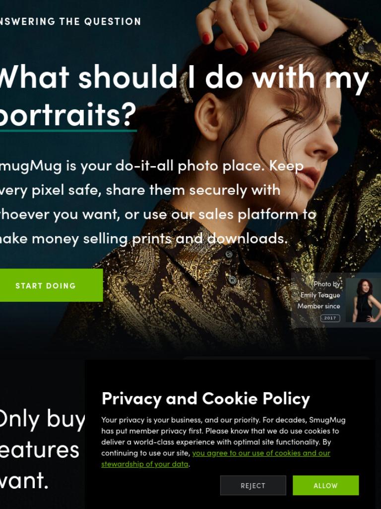Open the "you agree to our use of cookies" link
This screenshot has width=381, height=509.
[261, 453]
